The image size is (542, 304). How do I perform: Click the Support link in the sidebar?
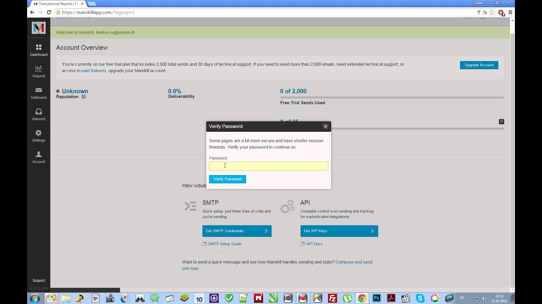[39, 280]
